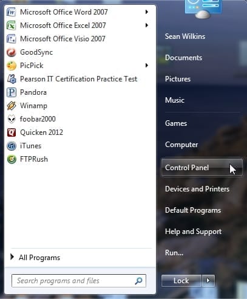The image size is (247, 299).
Task: Click the Lock button
Action: [x=181, y=281]
